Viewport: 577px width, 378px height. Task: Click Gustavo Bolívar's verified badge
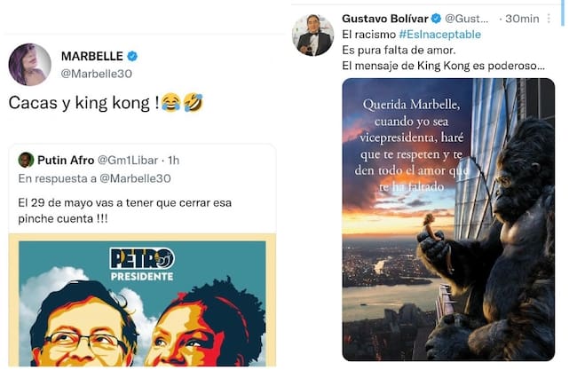pos(436,19)
